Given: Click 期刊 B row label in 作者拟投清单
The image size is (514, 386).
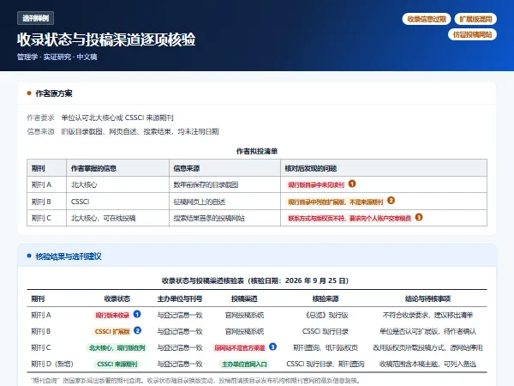Looking at the screenshot, I should pyautogui.click(x=41, y=202).
